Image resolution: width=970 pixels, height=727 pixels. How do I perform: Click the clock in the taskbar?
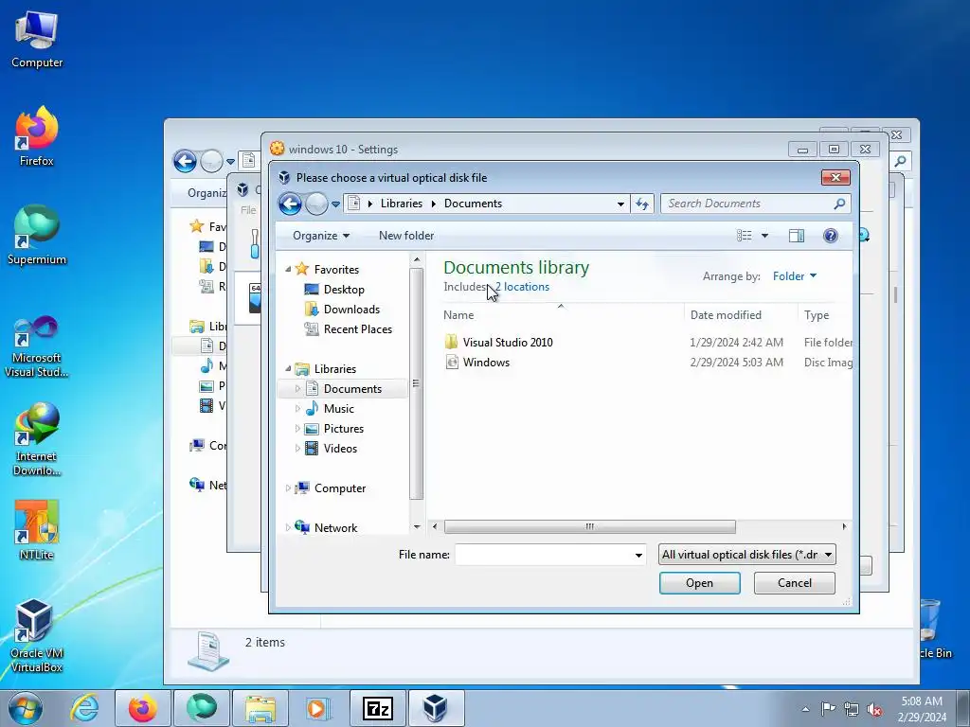click(922, 709)
